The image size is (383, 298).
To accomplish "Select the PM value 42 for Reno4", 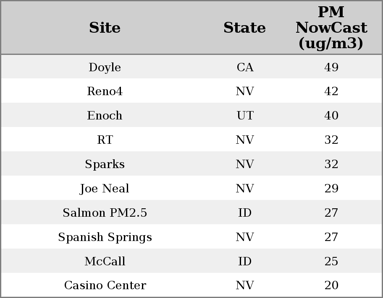I will 331,91.
